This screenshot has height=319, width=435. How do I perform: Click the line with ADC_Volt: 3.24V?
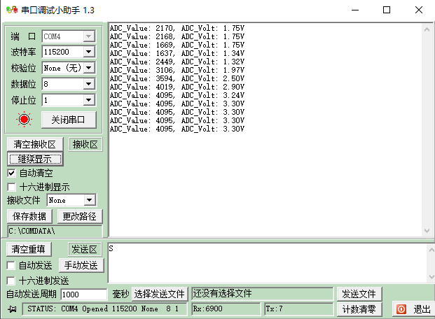coord(177,95)
